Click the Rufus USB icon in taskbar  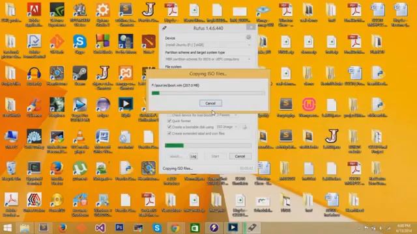[x=252, y=228]
